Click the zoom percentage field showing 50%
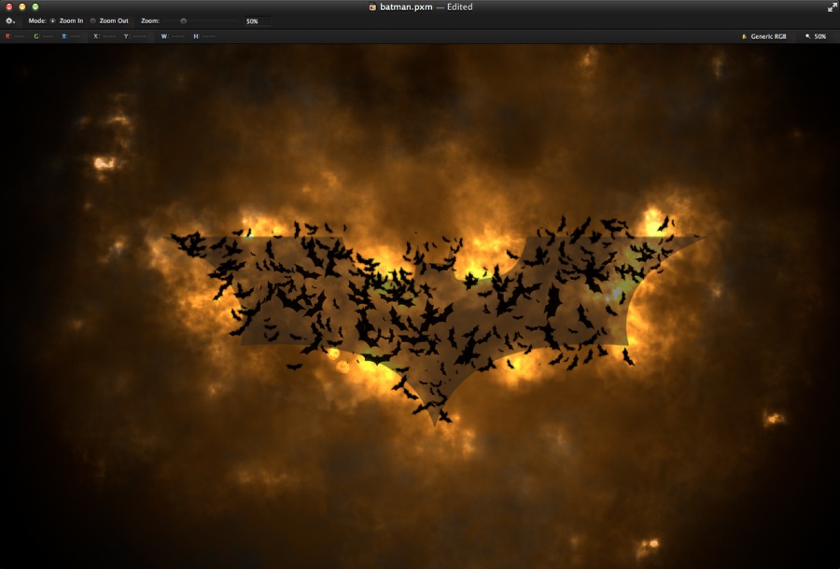This screenshot has width=840, height=569. pyautogui.click(x=258, y=21)
